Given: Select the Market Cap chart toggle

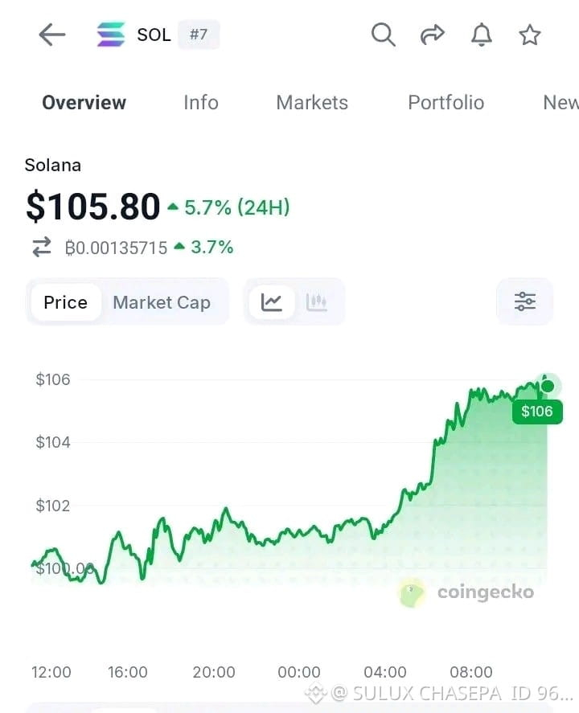Looking at the screenshot, I should point(162,302).
